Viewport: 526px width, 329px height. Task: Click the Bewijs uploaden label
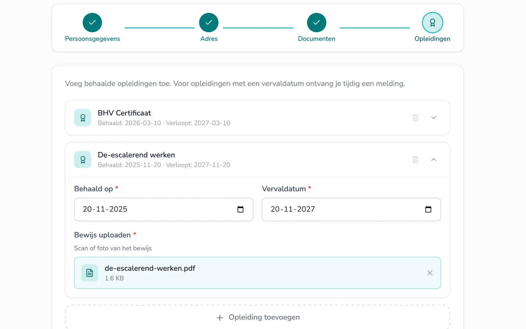(x=103, y=235)
